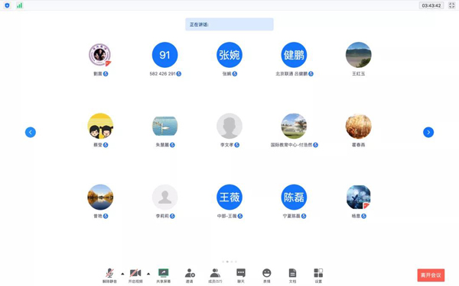Click mic icon beside 杨意 name
This screenshot has width=459, height=286.
coord(363,216)
